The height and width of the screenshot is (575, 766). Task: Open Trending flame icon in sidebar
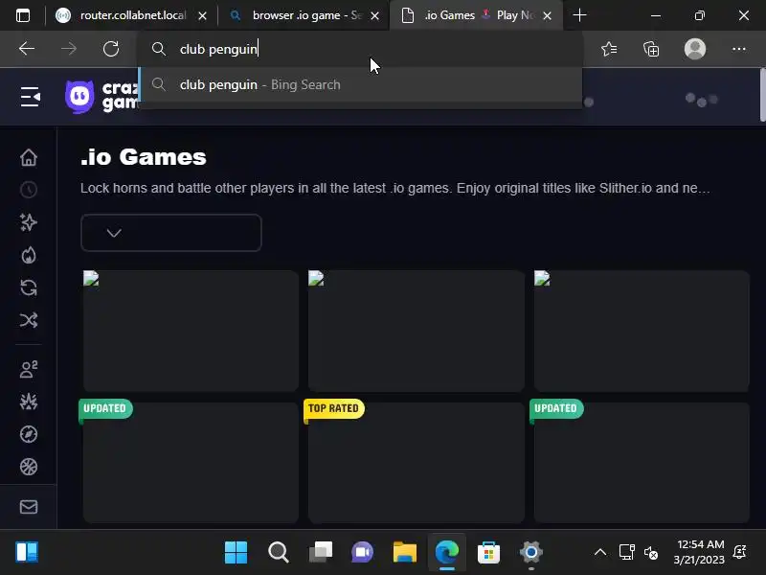[x=29, y=255]
